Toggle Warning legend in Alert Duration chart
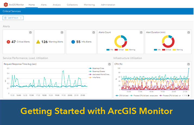Screen dimensions: 194x125 [x=178, y=50]
